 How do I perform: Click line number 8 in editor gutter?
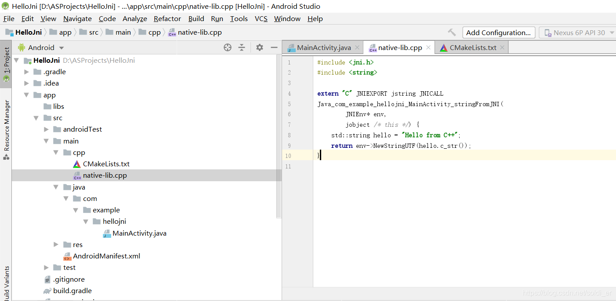[289, 135]
